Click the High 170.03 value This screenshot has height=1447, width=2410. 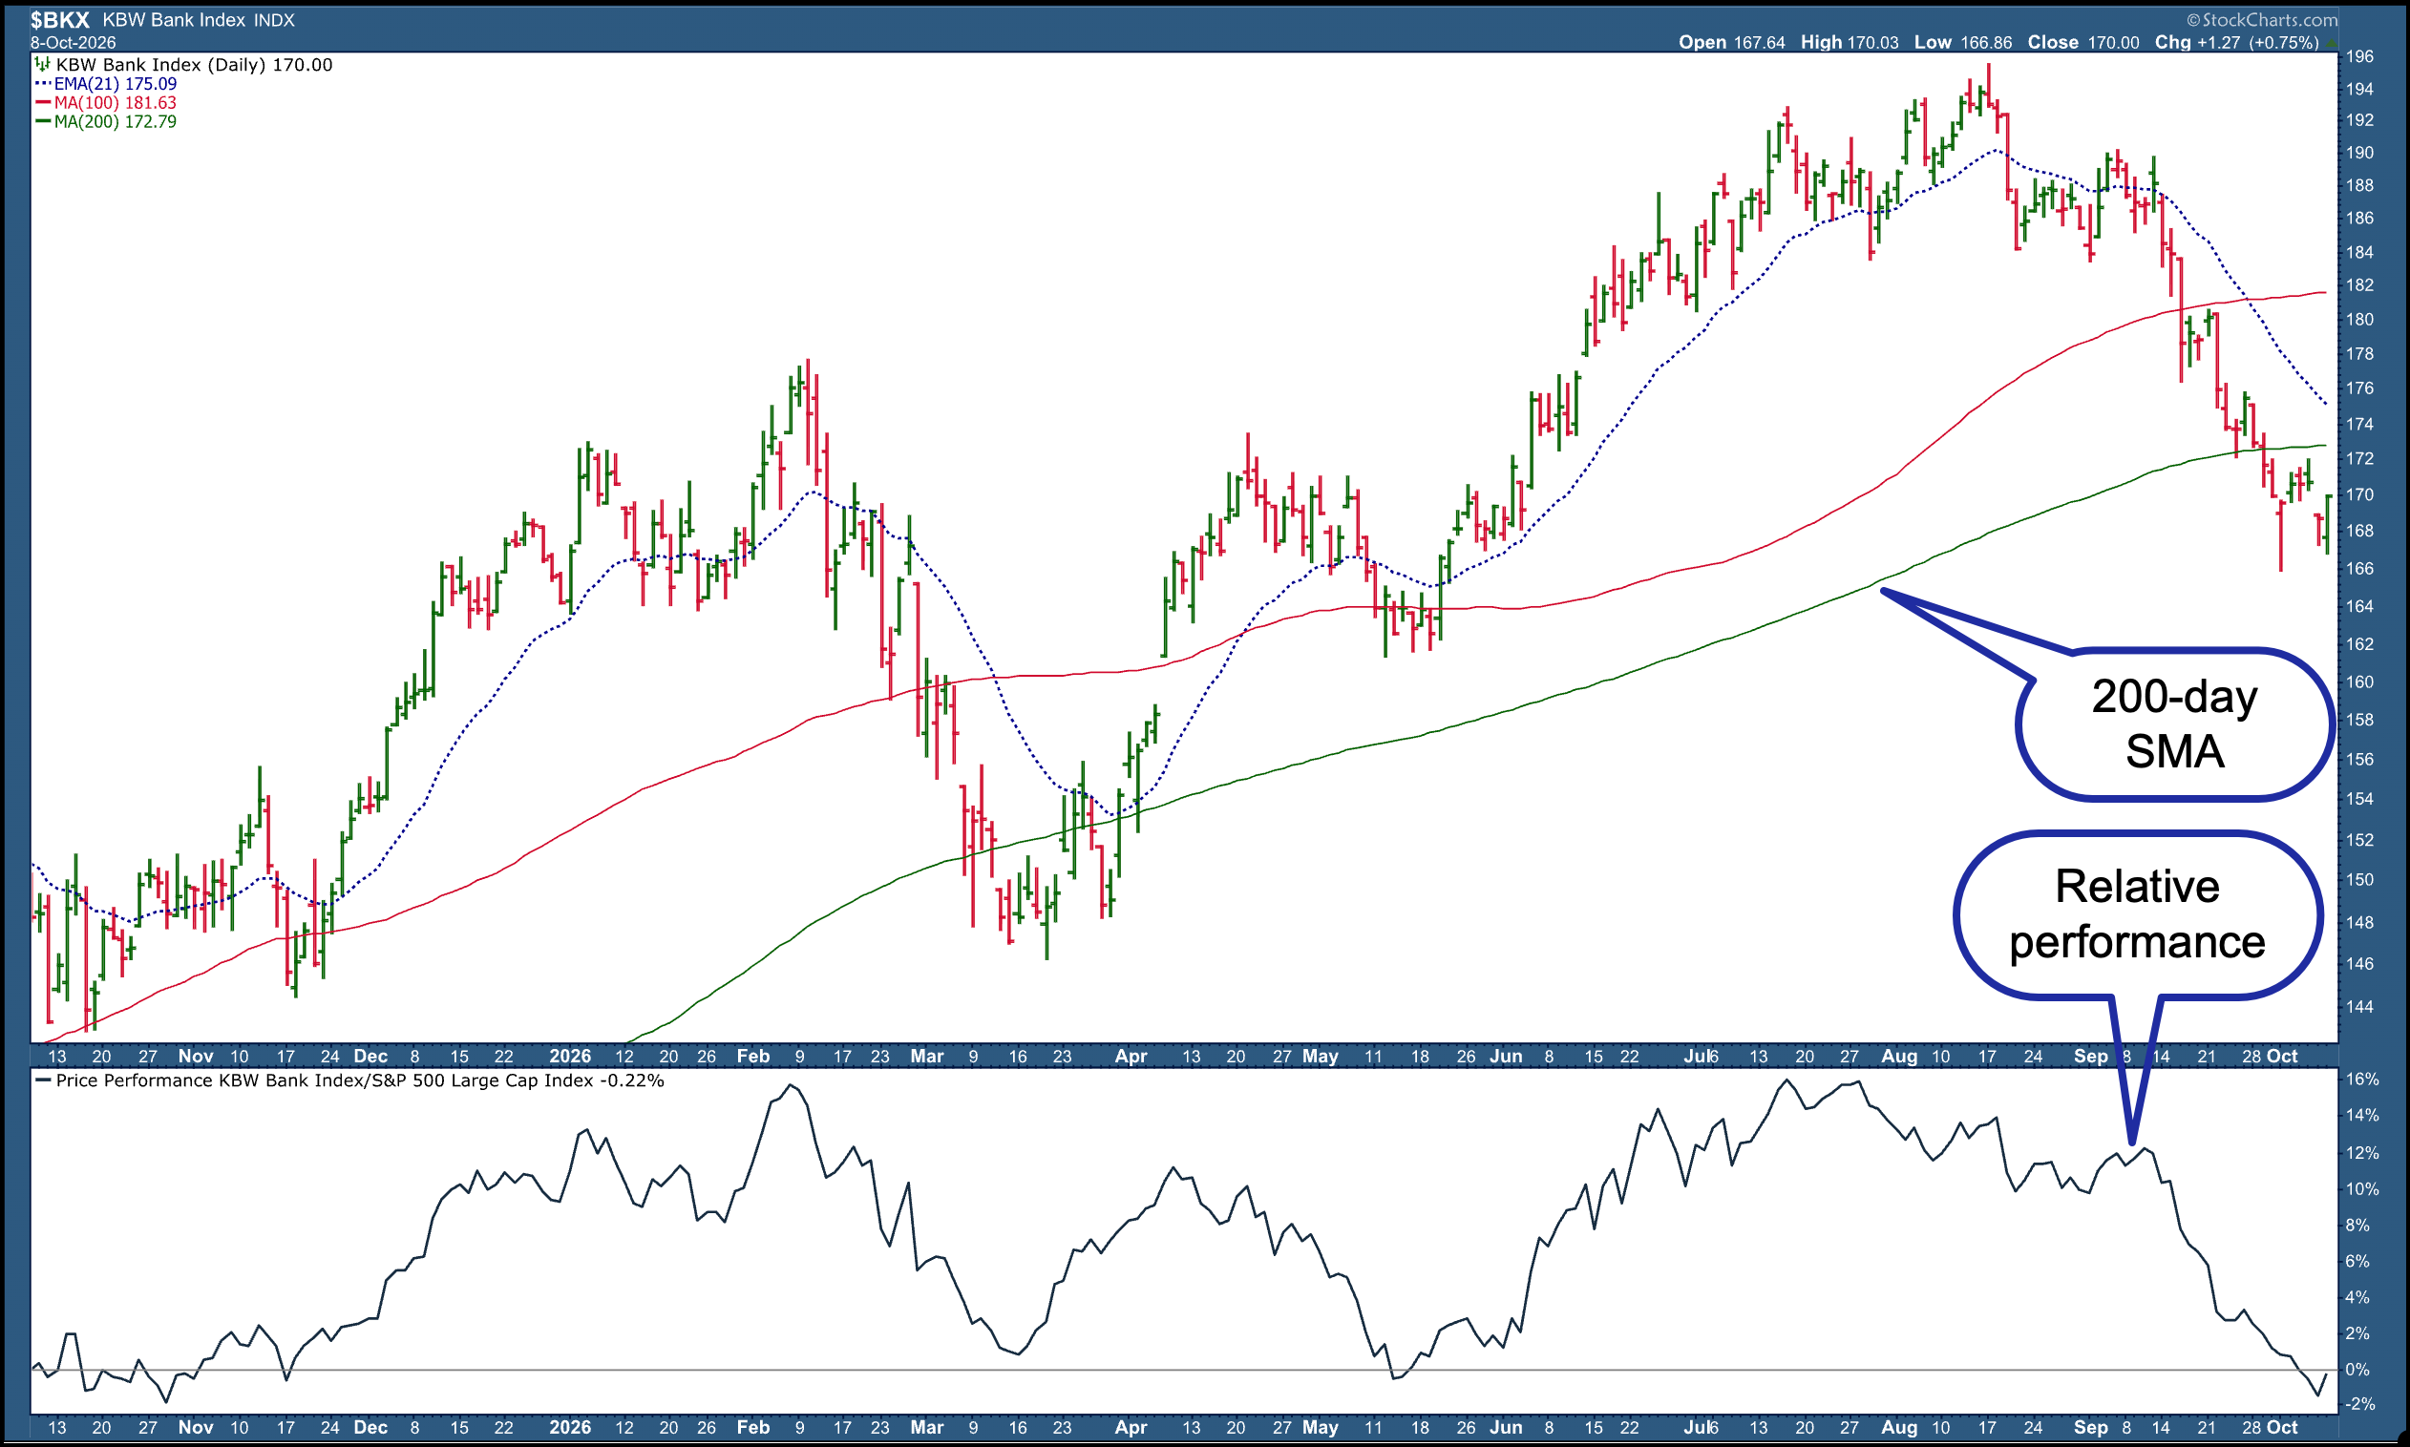click(1850, 42)
